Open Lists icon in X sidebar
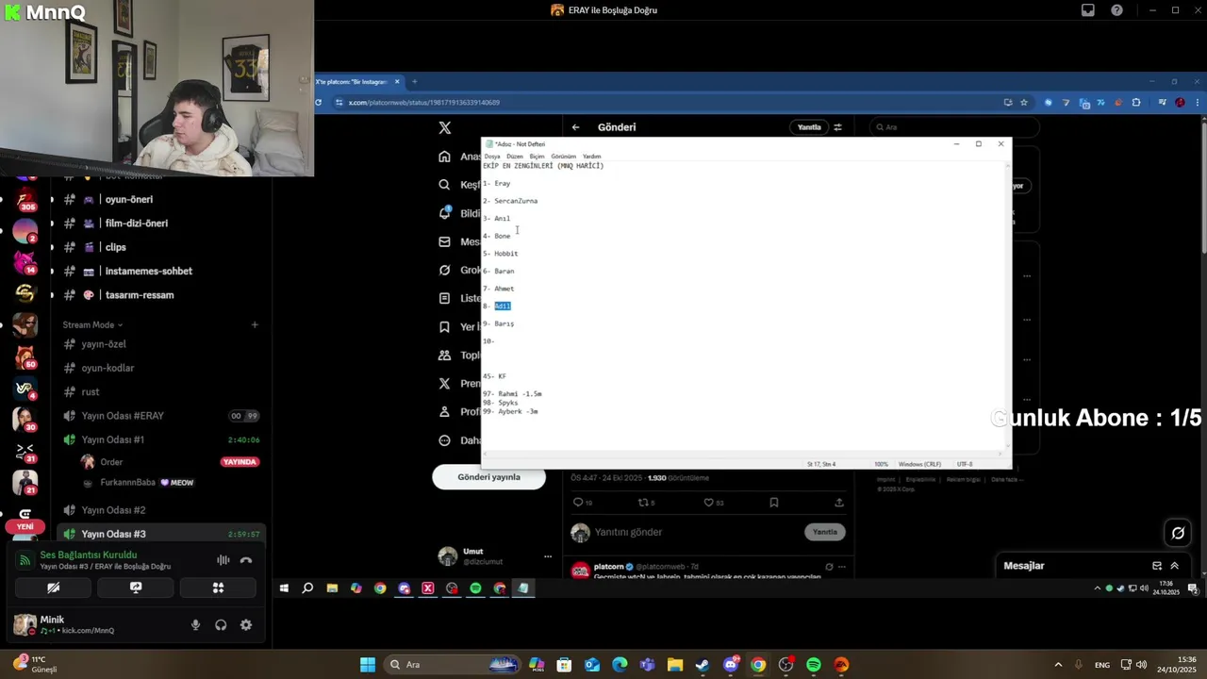 (x=445, y=298)
